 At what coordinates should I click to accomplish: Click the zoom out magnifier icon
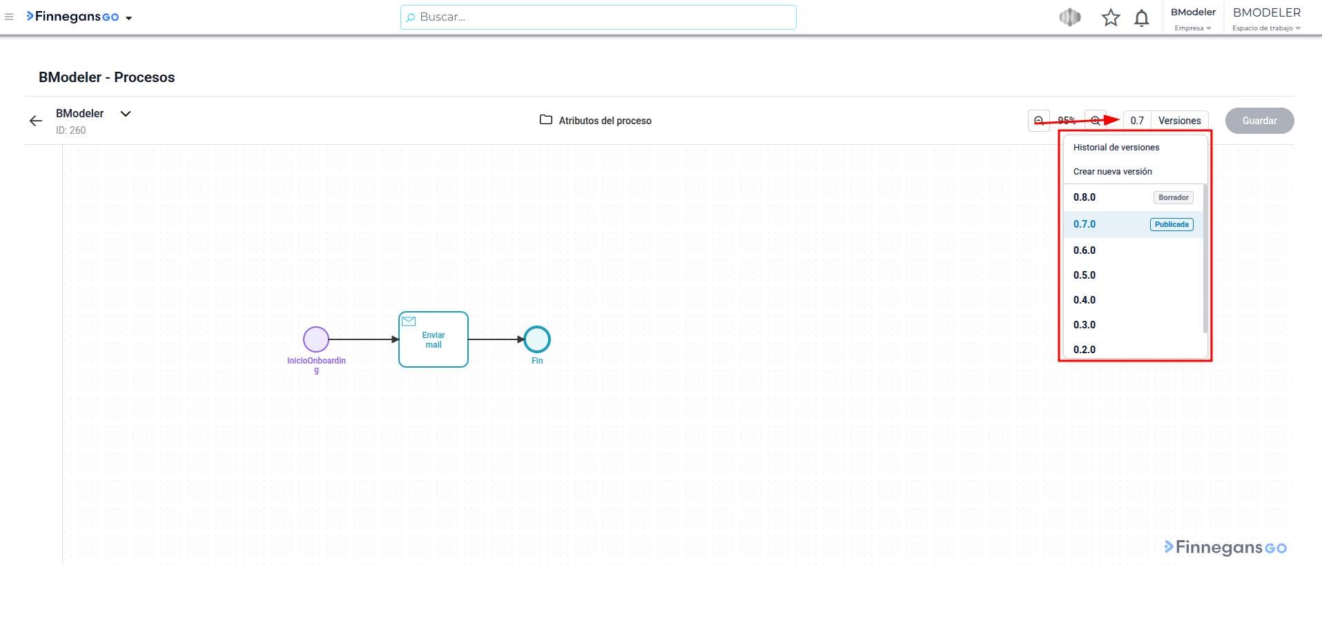click(1039, 121)
